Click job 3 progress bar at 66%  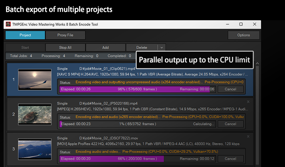coord(137,159)
